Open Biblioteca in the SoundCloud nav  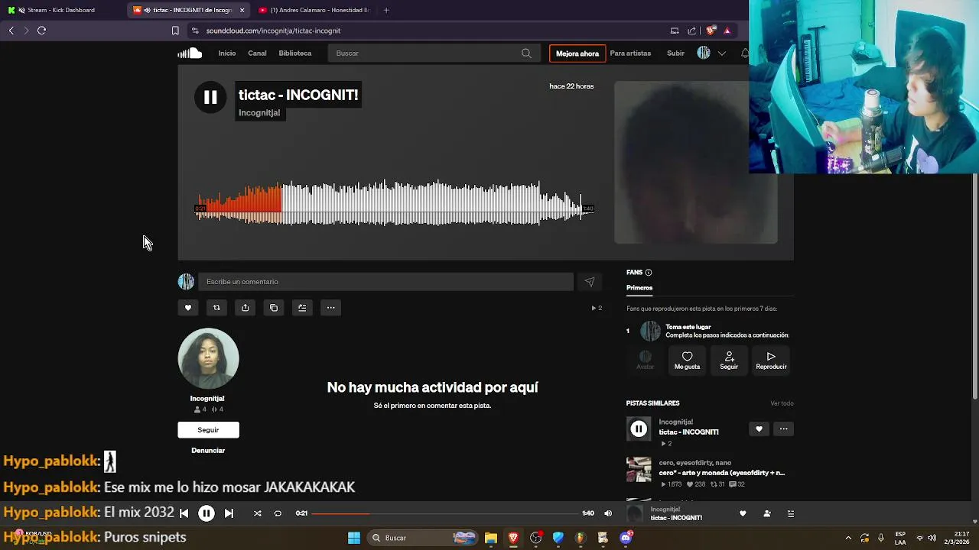(295, 53)
